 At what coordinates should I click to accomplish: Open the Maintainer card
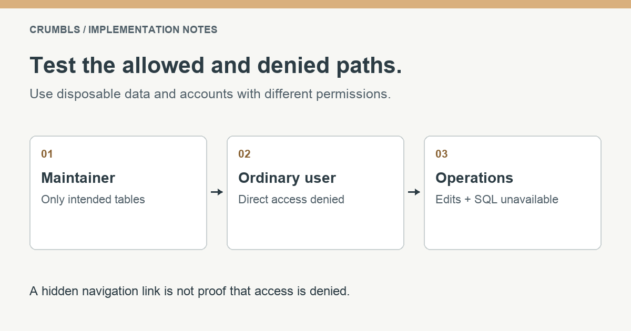(118, 193)
